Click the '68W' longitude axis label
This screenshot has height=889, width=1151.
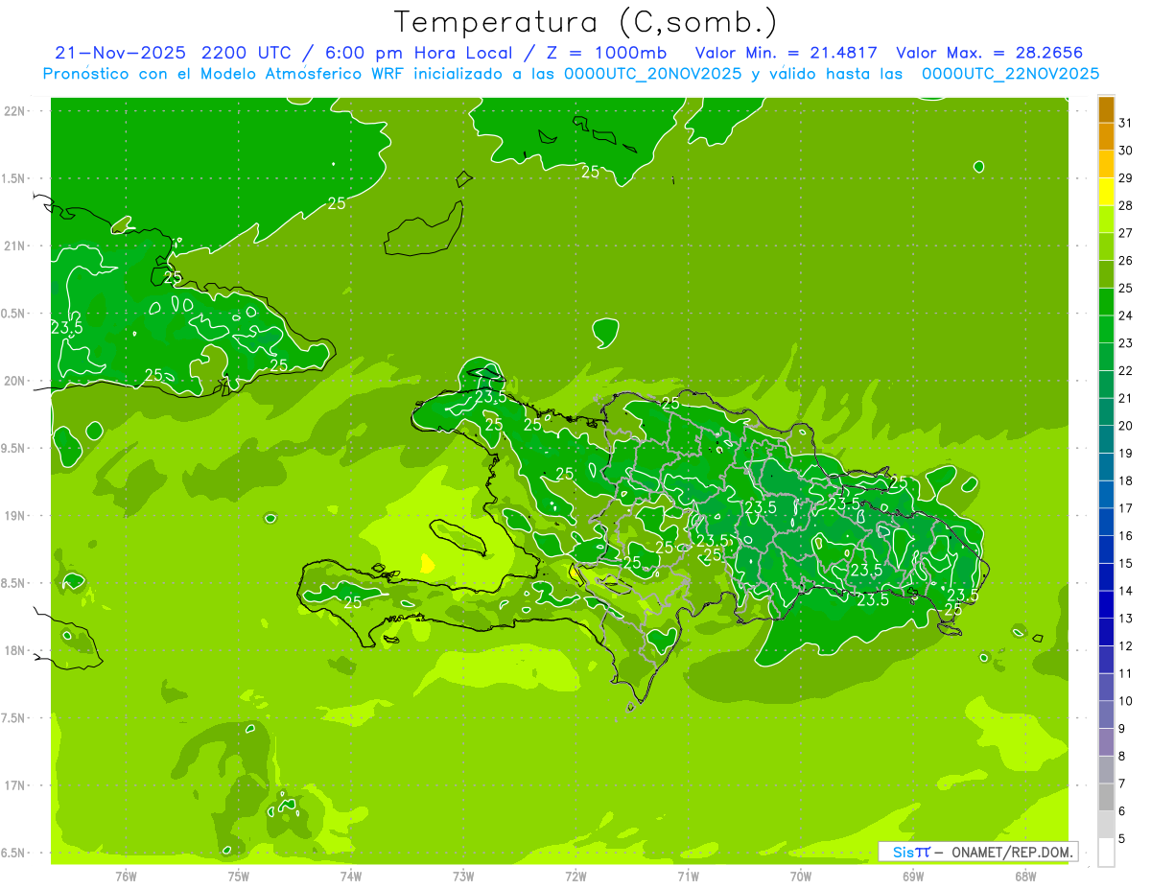point(1025,876)
